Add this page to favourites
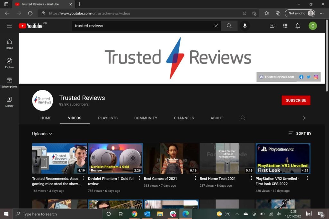Image resolution: width=329 pixels, height=219 pixels. tap(254, 13)
